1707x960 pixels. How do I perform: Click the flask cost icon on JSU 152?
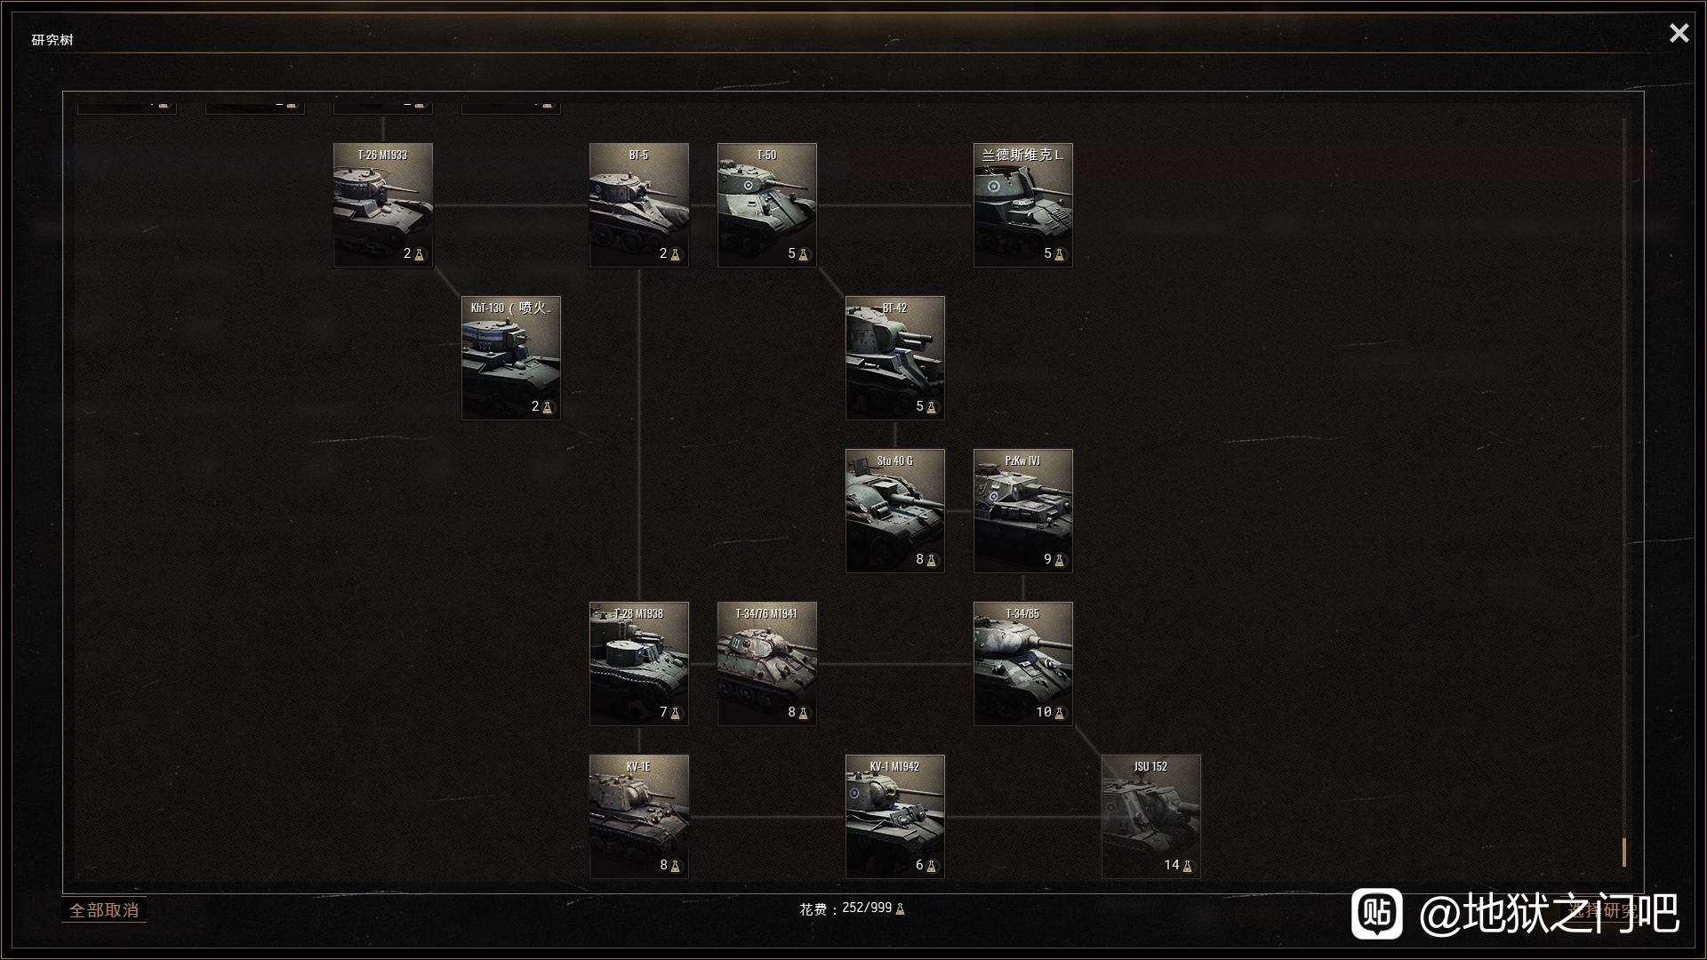pos(1187,866)
